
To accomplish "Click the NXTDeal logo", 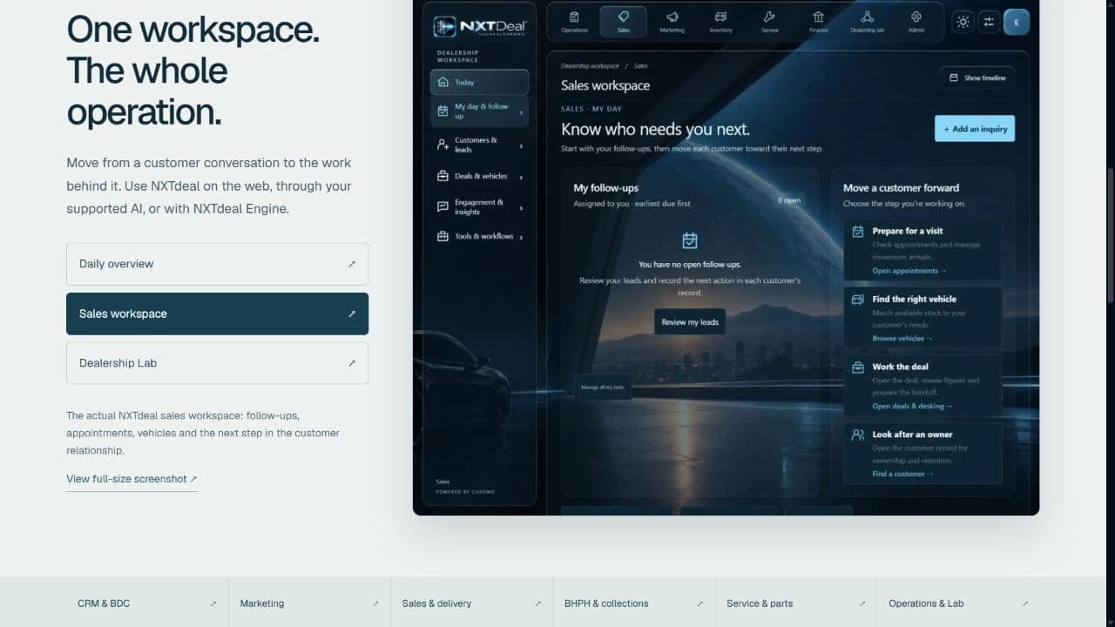I will (x=480, y=27).
